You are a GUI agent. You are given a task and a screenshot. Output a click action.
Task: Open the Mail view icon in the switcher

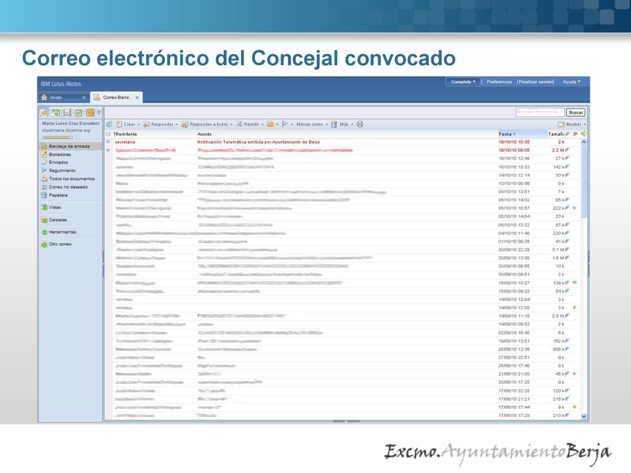[x=44, y=113]
